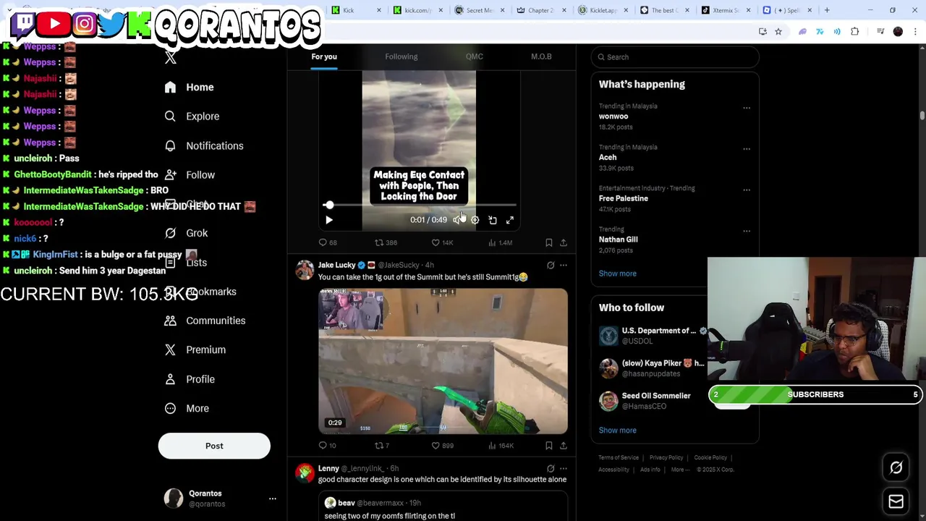
Task: Open floating Grok button at bottom right
Action: coord(896,467)
